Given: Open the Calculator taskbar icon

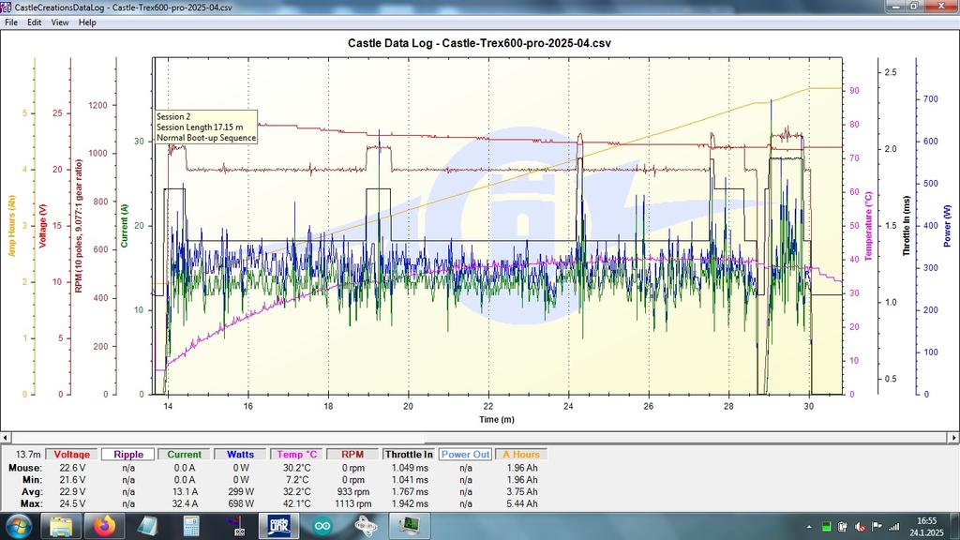Looking at the screenshot, I should pos(191,526).
